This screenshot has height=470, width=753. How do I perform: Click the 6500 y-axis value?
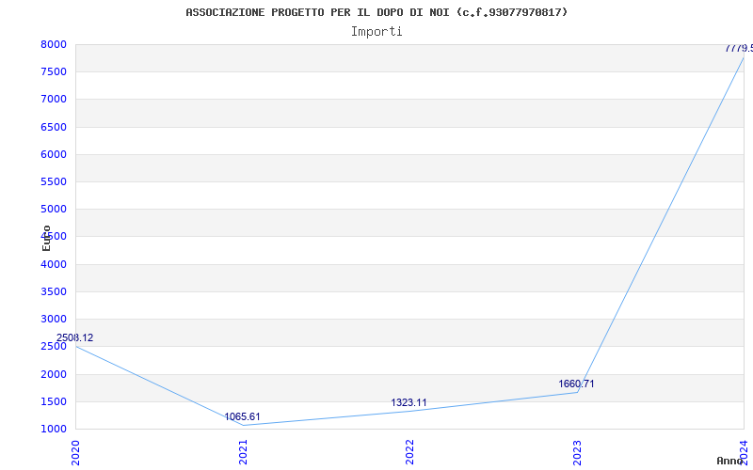pos(54,127)
